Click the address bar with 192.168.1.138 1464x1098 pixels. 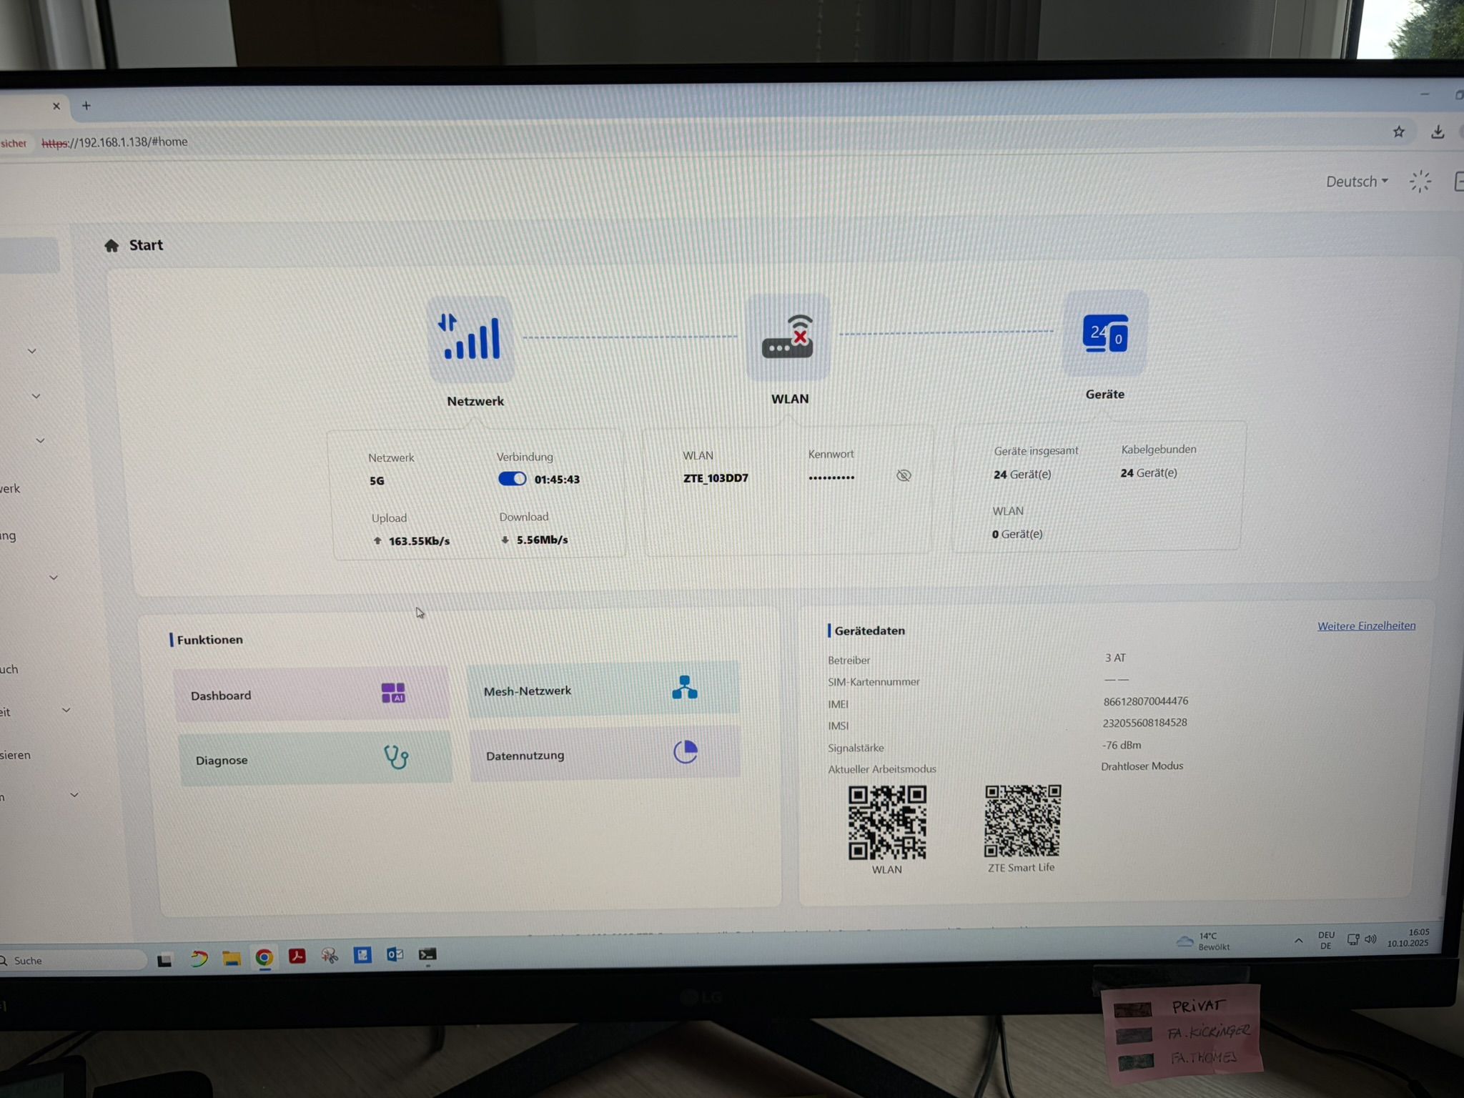coord(114,142)
